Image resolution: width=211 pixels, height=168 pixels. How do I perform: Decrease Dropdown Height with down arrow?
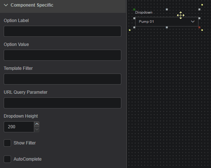pyautogui.click(x=37, y=129)
